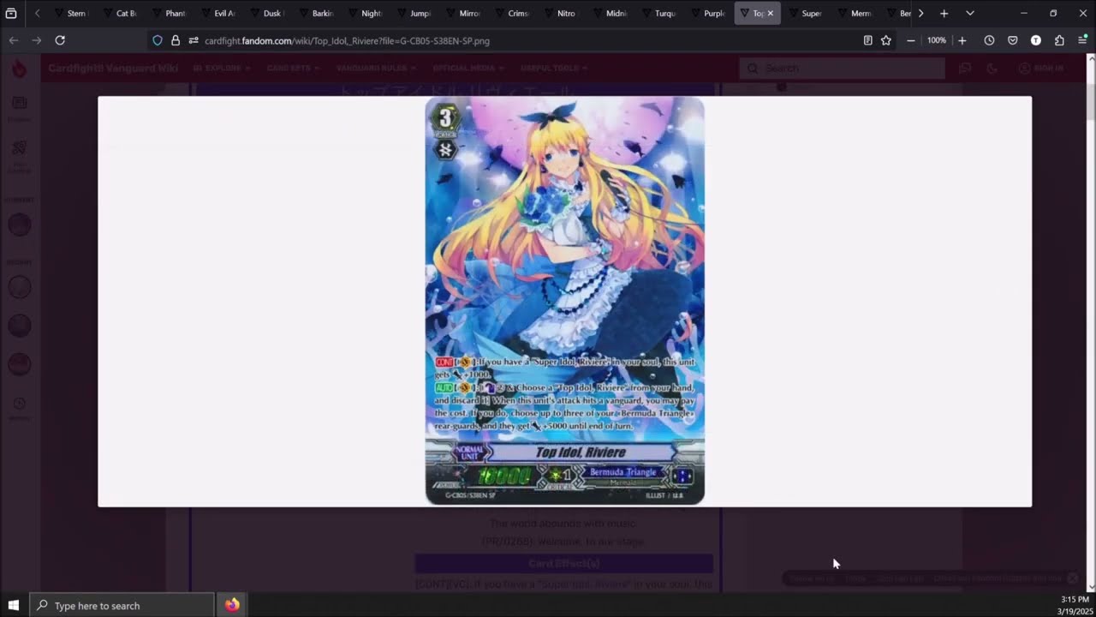This screenshot has height=617, width=1096.
Task: Open the extensions puzzle icon
Action: [1059, 40]
